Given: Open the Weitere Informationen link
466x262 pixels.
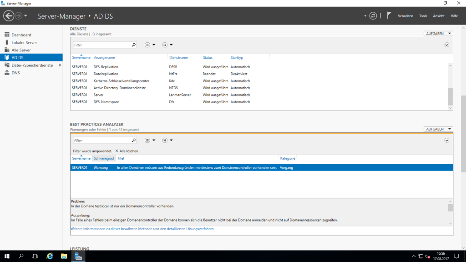Looking at the screenshot, I should (142, 229).
